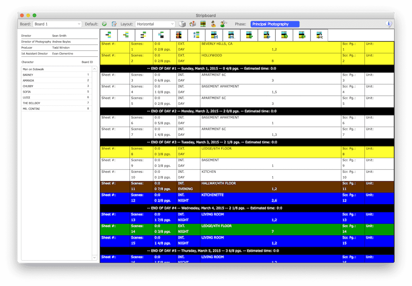This screenshot has height=286, width=412.
Task: Open the Principal Photography phase dropdown
Action: click(x=275, y=24)
